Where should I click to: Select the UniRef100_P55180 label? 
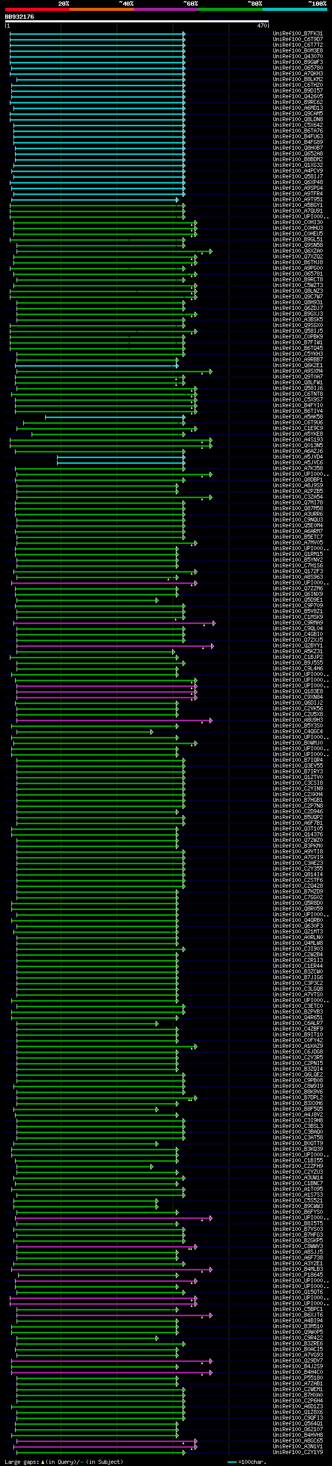(298, 1377)
